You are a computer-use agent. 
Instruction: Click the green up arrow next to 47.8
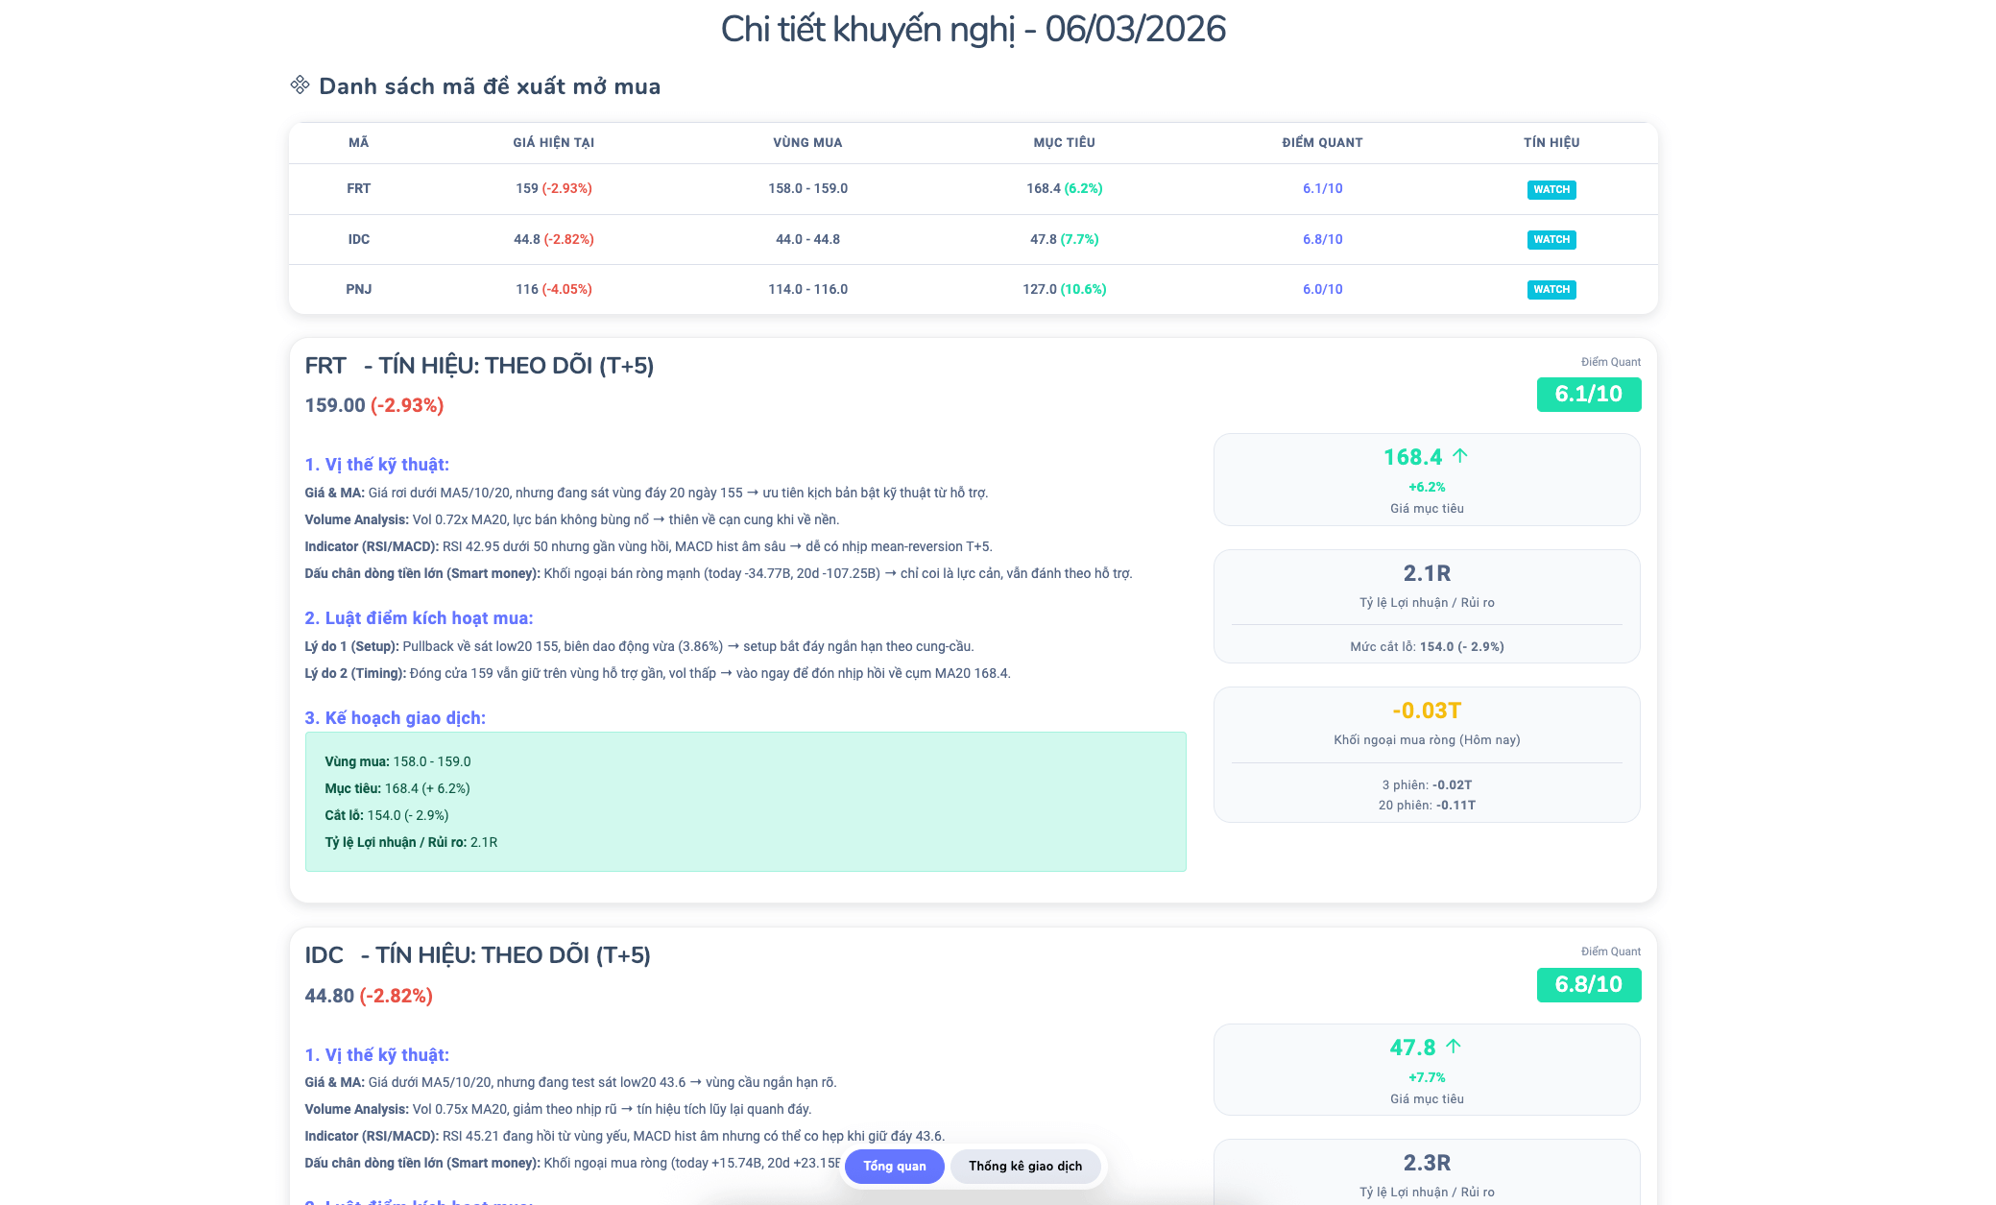pyautogui.click(x=1454, y=1046)
